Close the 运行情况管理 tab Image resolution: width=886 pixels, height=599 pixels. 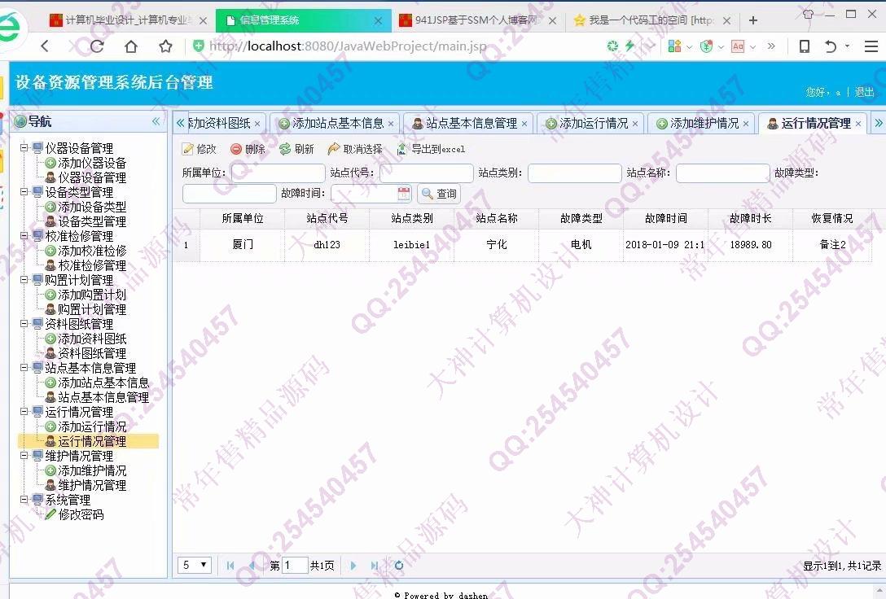858,124
